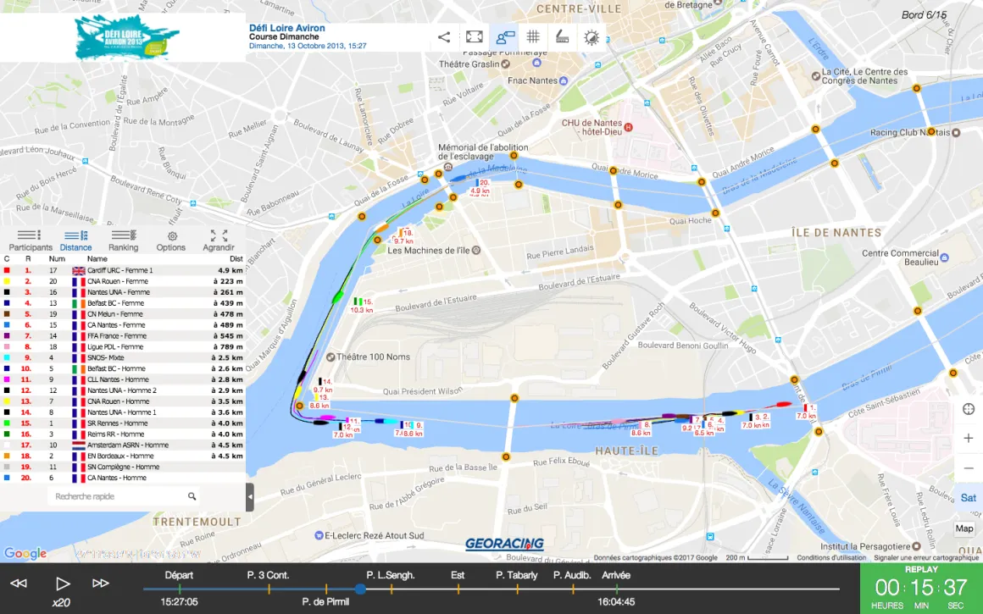Click the rewind speed button
The width and height of the screenshot is (983, 614).
(19, 584)
